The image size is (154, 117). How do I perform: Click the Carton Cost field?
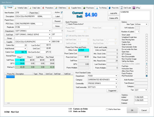click(x=21, y=52)
